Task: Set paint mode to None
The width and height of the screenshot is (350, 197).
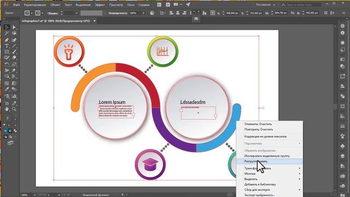Action: (x=15, y=131)
